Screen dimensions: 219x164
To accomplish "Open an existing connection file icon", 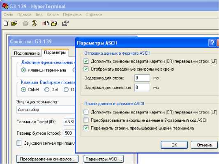I will 14,23.
